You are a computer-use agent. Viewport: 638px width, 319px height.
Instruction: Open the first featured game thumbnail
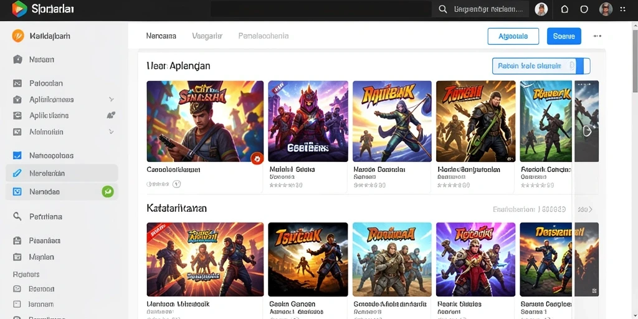[x=205, y=121]
